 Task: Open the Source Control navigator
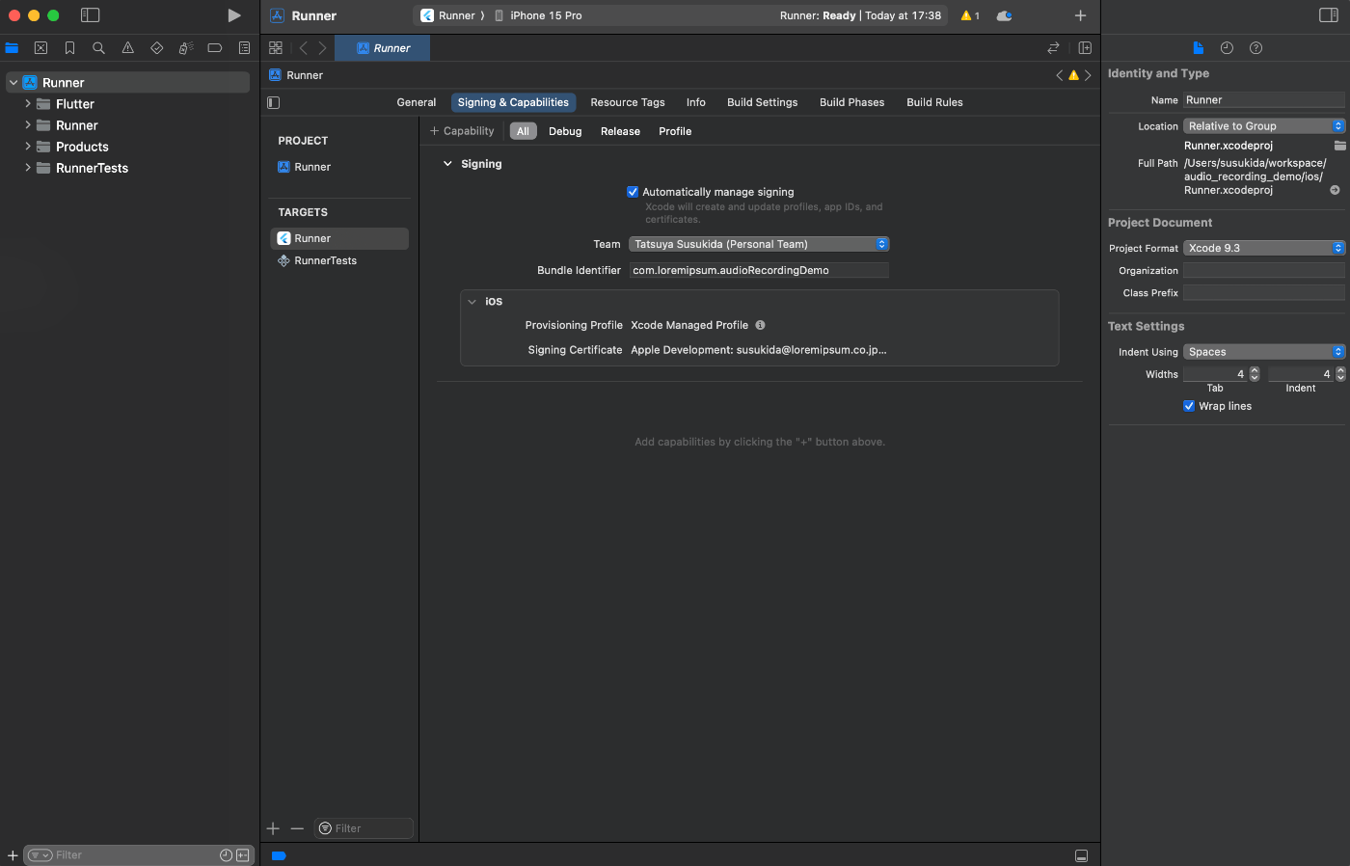40,47
